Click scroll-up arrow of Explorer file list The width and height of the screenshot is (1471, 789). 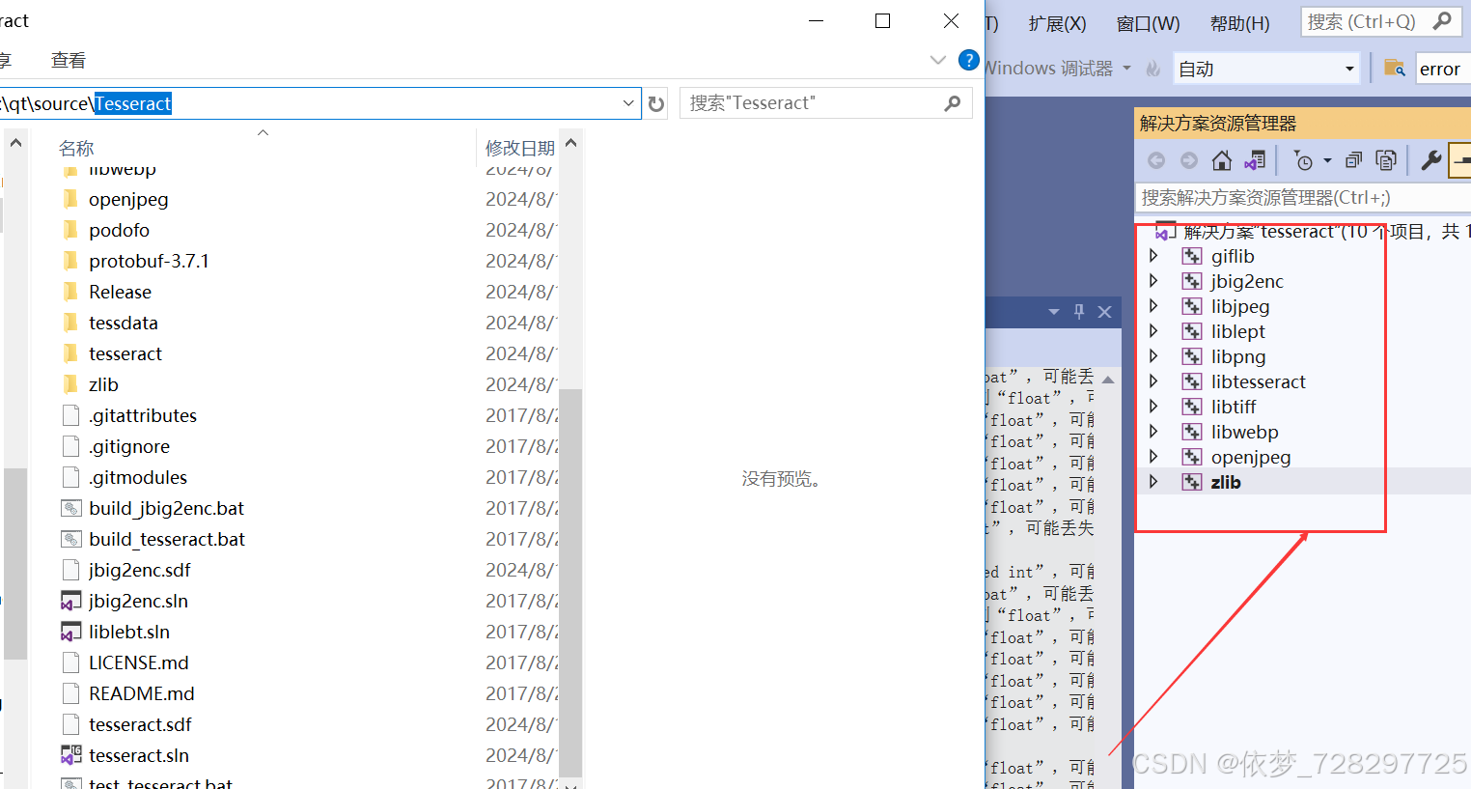click(571, 143)
